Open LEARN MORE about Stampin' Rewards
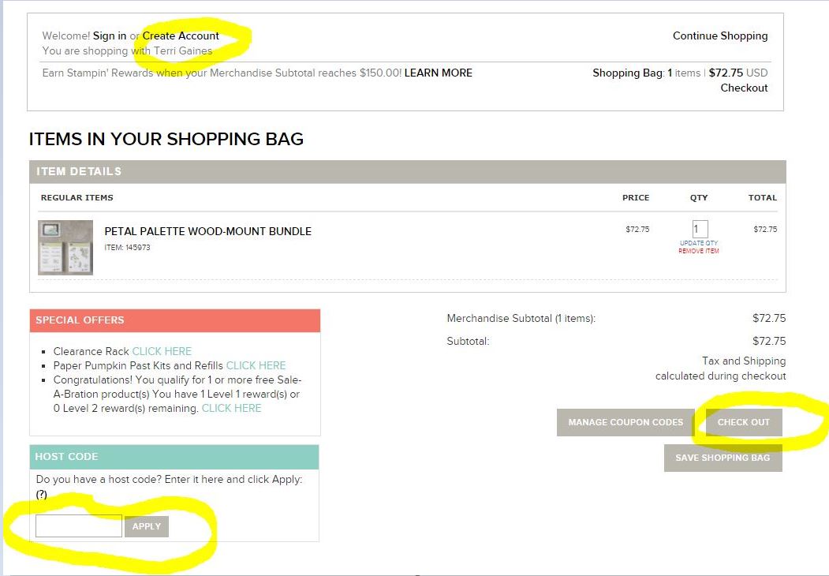The image size is (829, 576). pyautogui.click(x=438, y=73)
